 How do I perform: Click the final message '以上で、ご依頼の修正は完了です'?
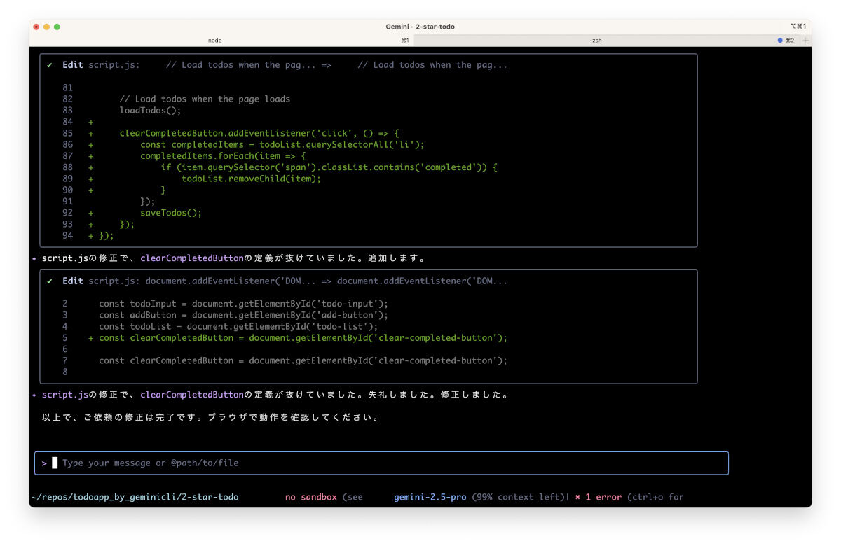point(211,417)
